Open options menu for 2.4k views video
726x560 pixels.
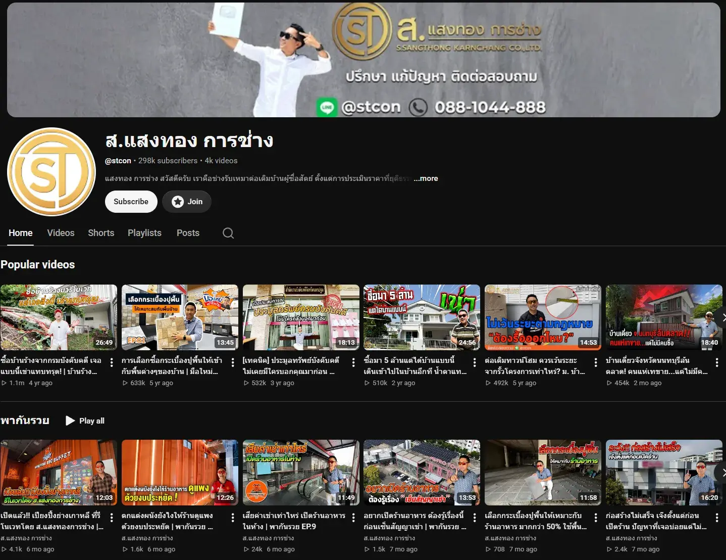(x=717, y=518)
